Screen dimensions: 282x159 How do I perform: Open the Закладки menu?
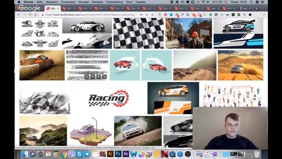(x=97, y=2)
